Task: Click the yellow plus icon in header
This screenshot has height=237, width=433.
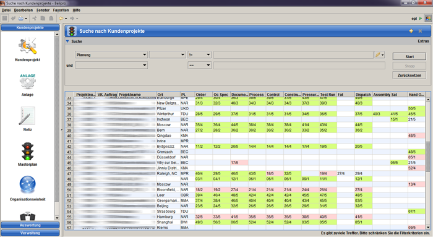Action: click(x=411, y=31)
